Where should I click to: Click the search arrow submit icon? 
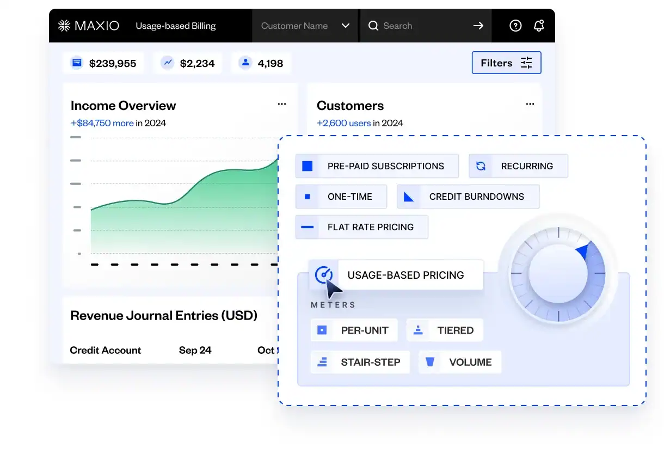(x=478, y=26)
